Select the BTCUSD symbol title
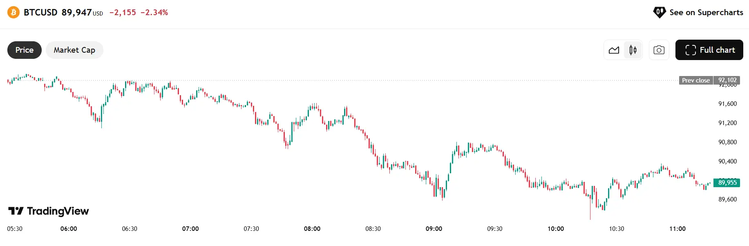Image resolution: width=749 pixels, height=246 pixels. point(41,12)
